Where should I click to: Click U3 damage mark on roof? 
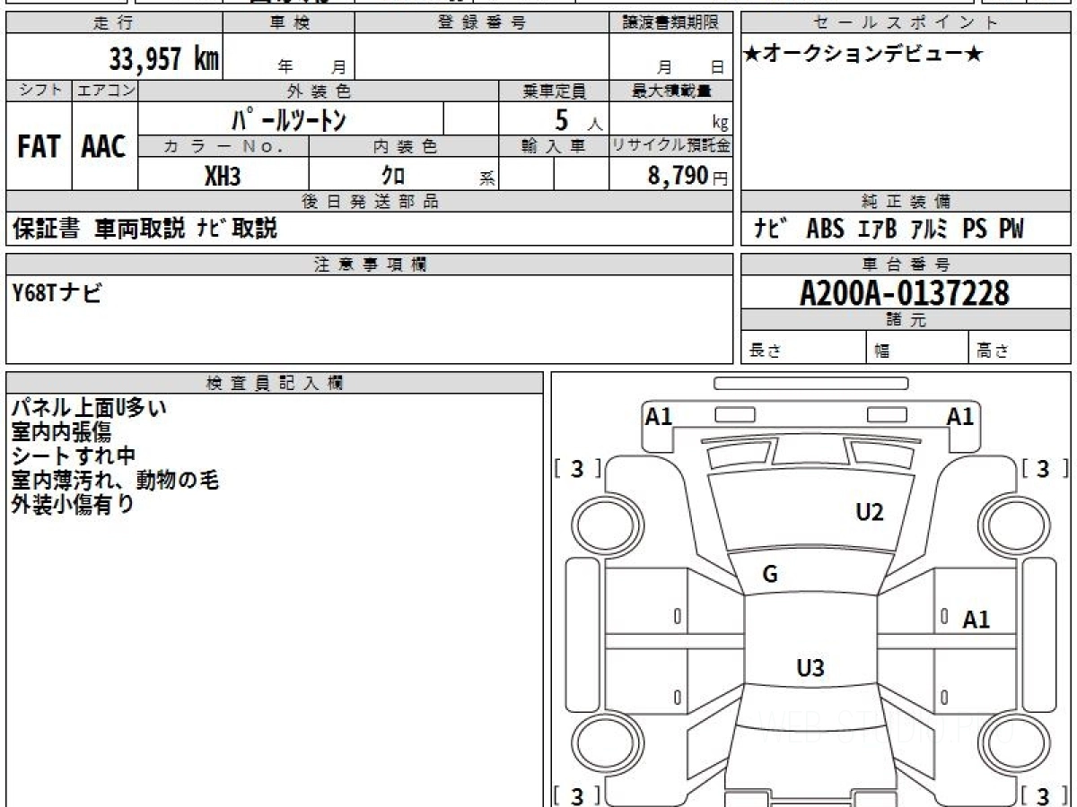810,667
